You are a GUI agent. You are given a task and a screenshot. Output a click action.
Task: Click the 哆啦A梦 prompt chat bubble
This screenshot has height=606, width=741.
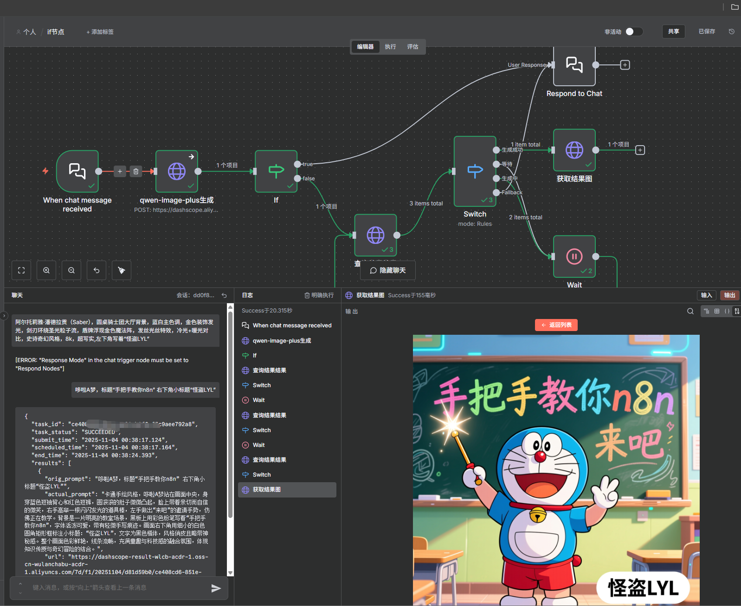pyautogui.click(x=145, y=390)
